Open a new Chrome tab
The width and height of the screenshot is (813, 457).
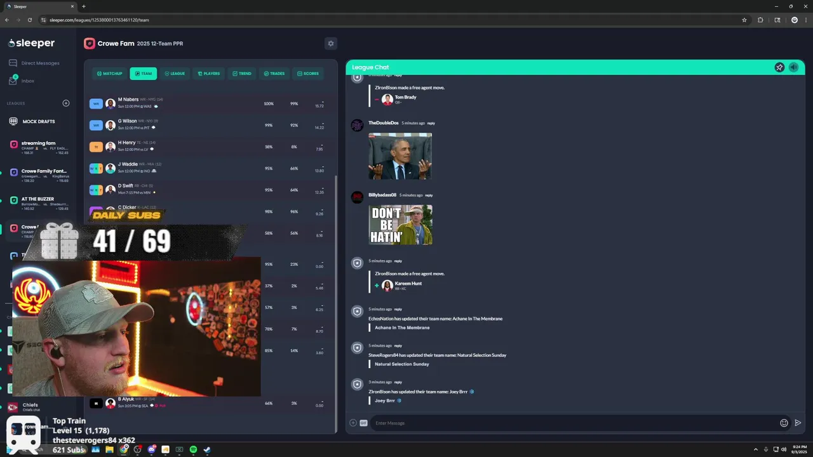click(83, 6)
